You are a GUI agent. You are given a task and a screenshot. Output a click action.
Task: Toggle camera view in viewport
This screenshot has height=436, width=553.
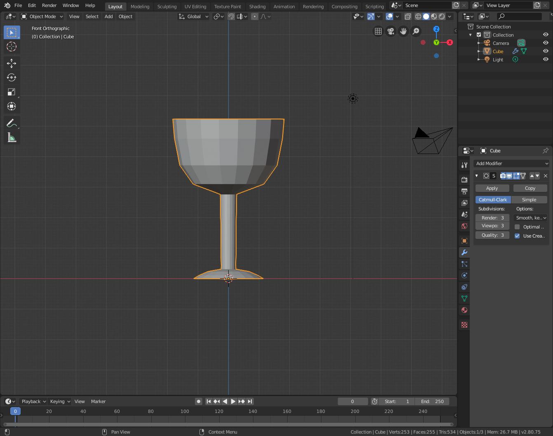pos(391,31)
